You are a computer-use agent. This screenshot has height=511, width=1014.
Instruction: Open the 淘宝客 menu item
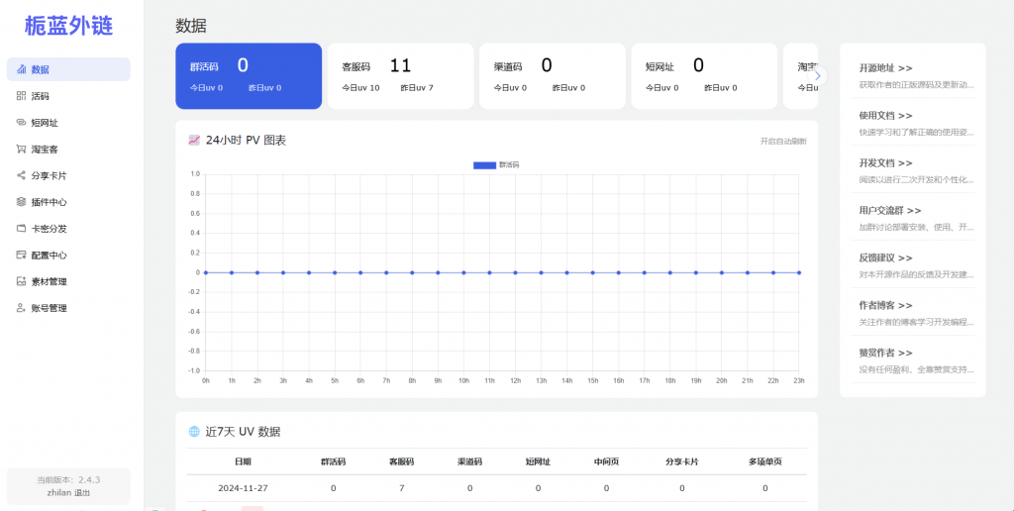click(x=68, y=149)
